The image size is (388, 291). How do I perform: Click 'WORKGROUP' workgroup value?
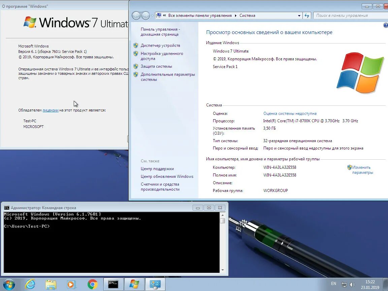pos(276,191)
